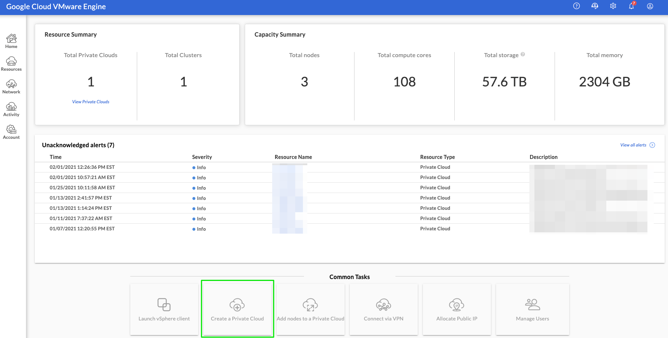
Task: Click the Add nodes cloud icon
Action: [x=310, y=305]
